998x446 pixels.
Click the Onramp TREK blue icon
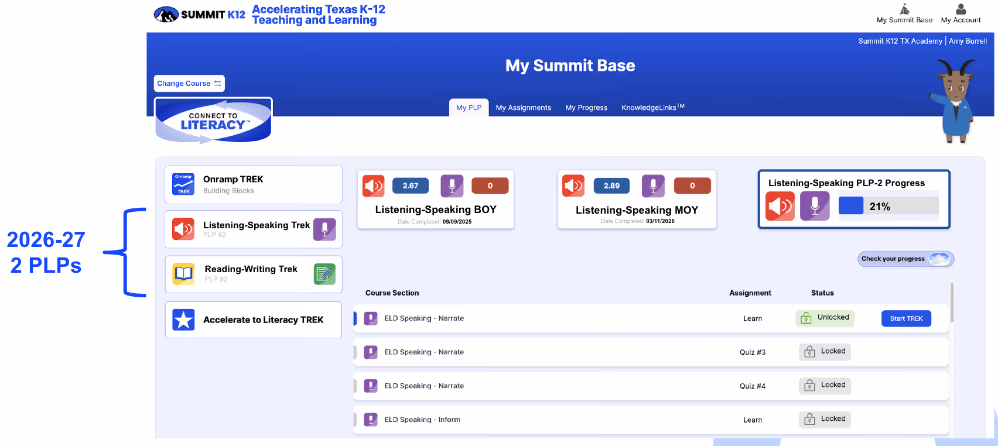(x=183, y=184)
